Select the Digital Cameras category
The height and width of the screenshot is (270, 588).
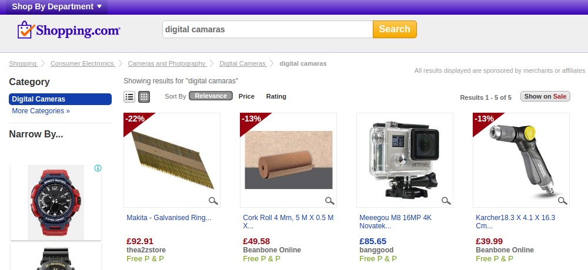click(x=61, y=99)
